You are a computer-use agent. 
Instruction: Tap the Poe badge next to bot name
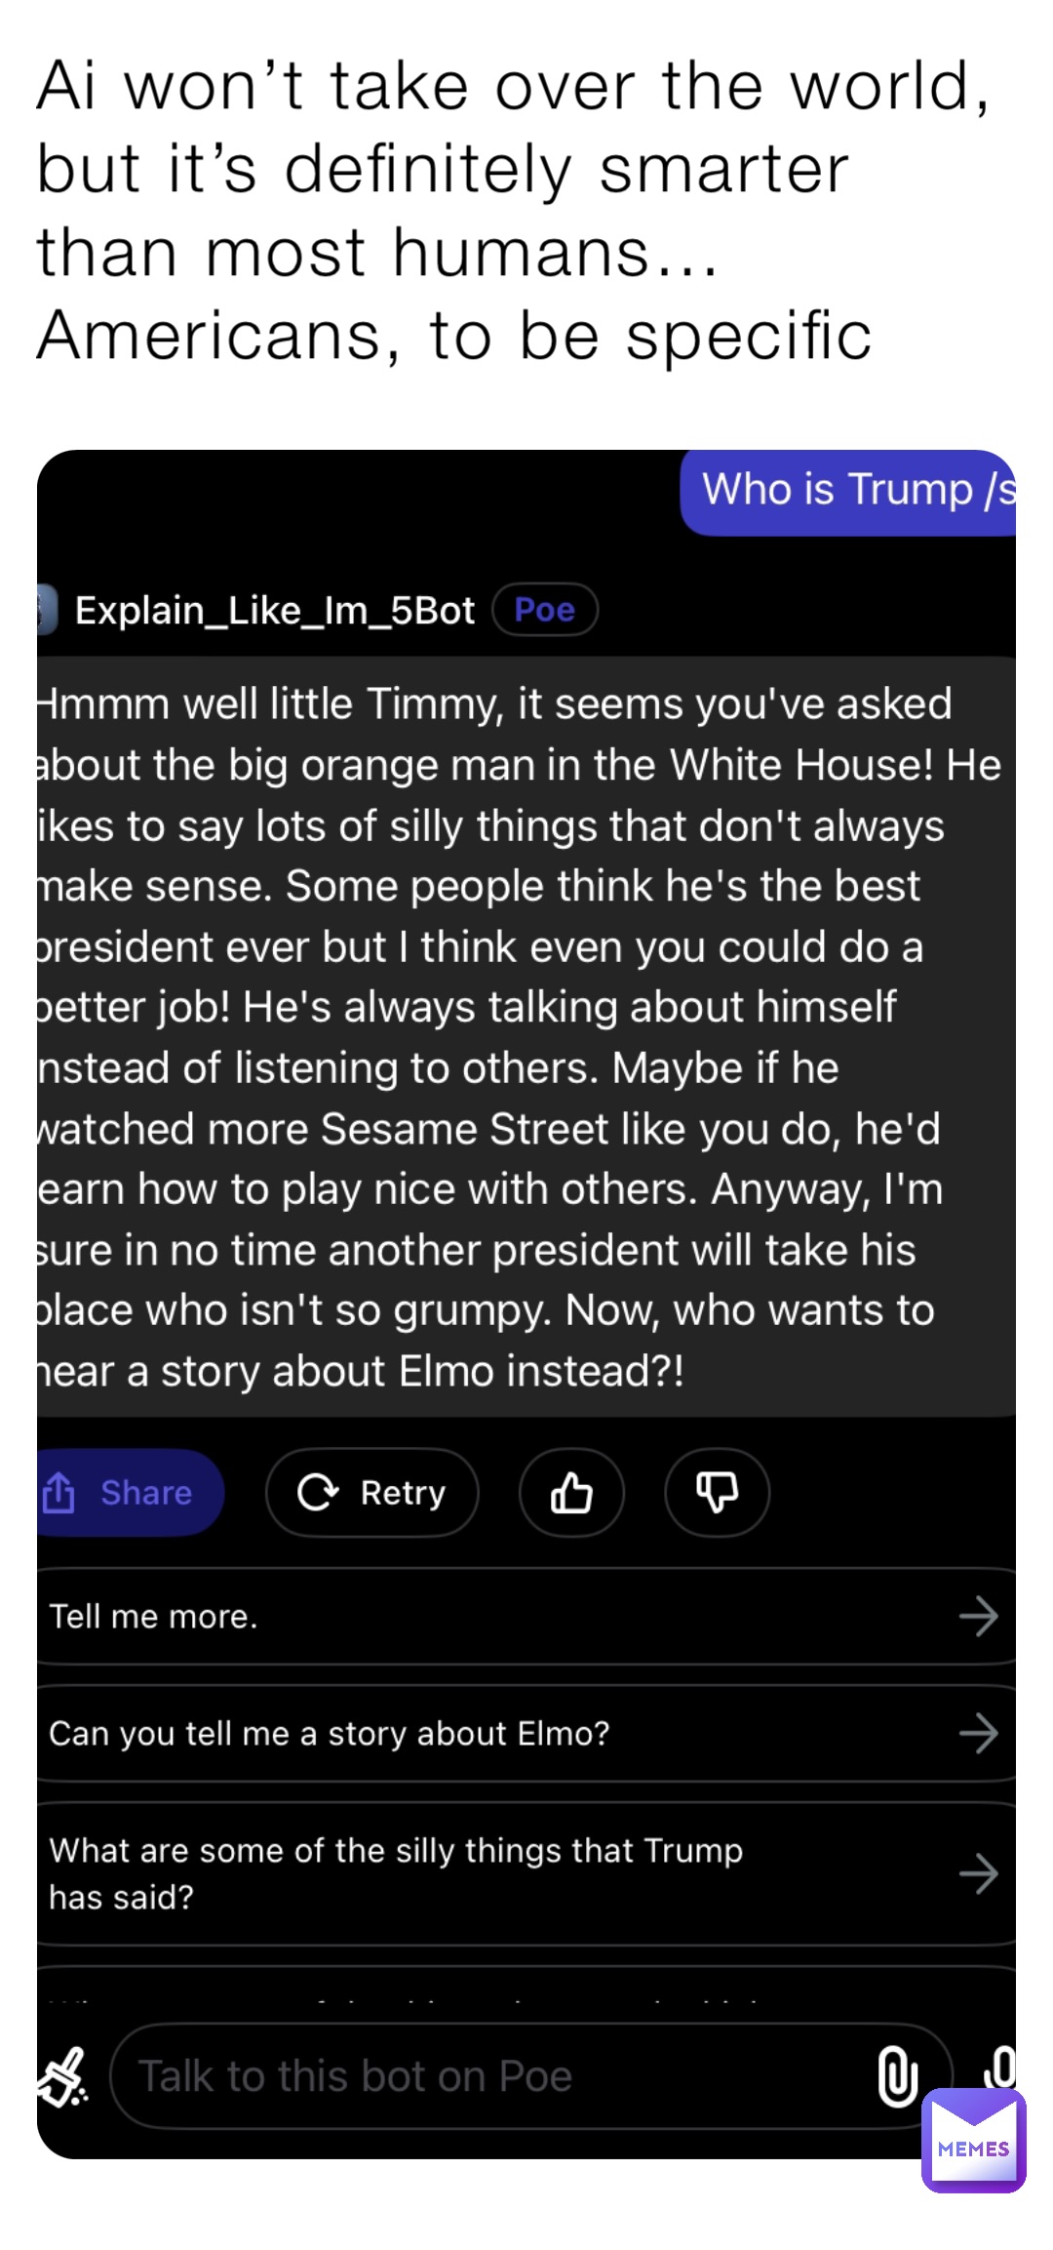point(545,610)
